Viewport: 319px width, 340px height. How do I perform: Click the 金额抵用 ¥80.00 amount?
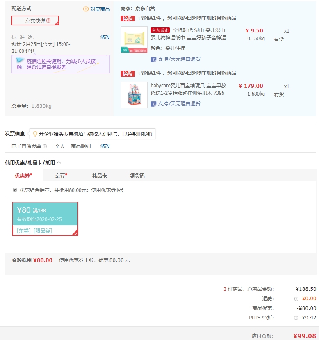[x=43, y=260]
